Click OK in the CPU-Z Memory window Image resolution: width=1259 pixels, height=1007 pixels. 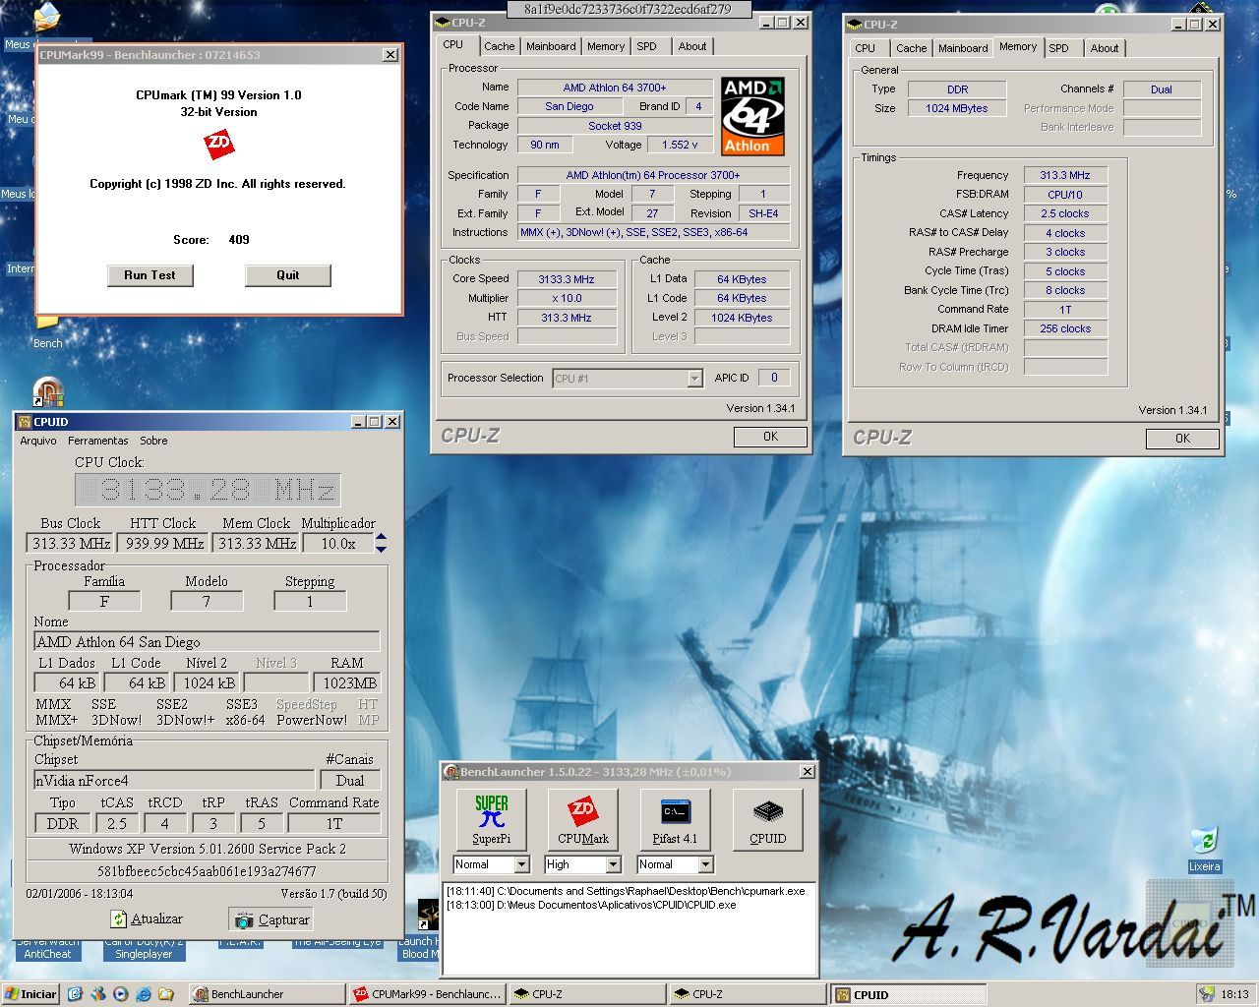click(x=1182, y=439)
